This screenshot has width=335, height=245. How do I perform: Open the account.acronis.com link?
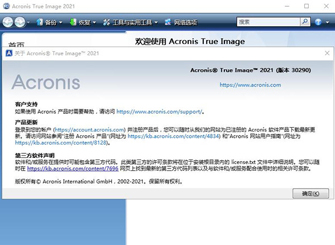[x=90, y=129]
